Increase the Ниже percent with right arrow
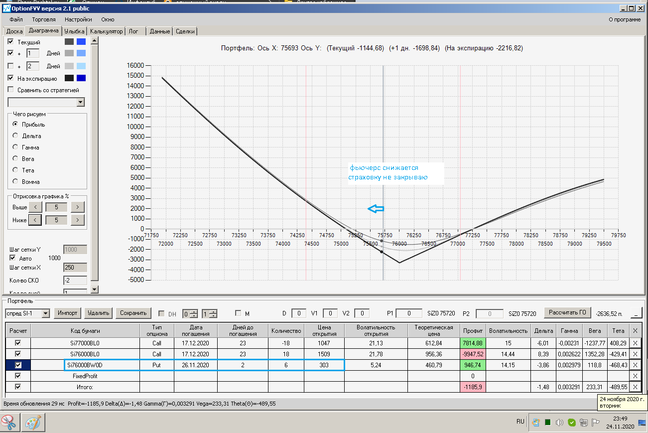 (x=78, y=220)
